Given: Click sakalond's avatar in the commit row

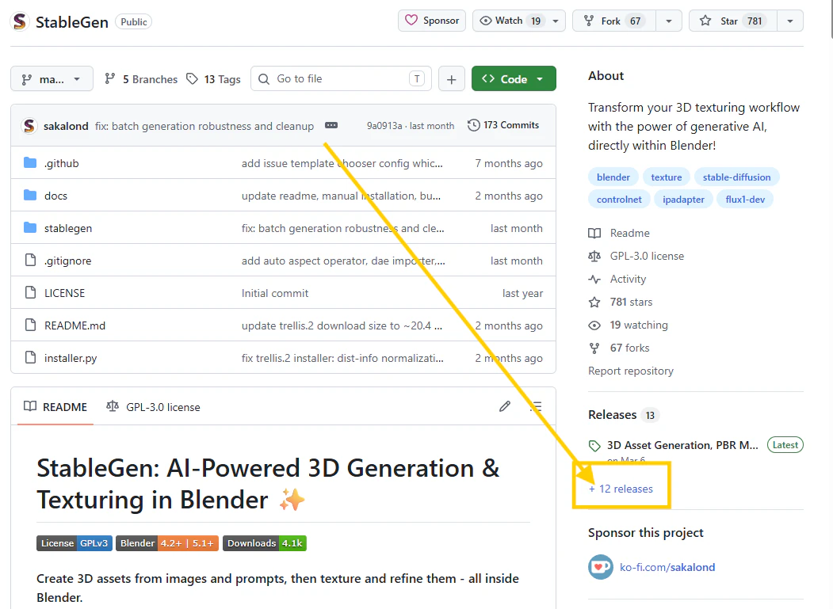Looking at the screenshot, I should pyautogui.click(x=29, y=126).
